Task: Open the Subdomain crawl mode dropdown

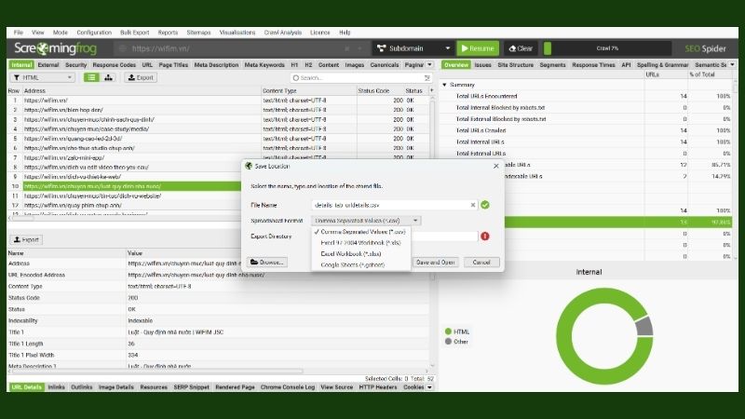Action: (x=413, y=48)
